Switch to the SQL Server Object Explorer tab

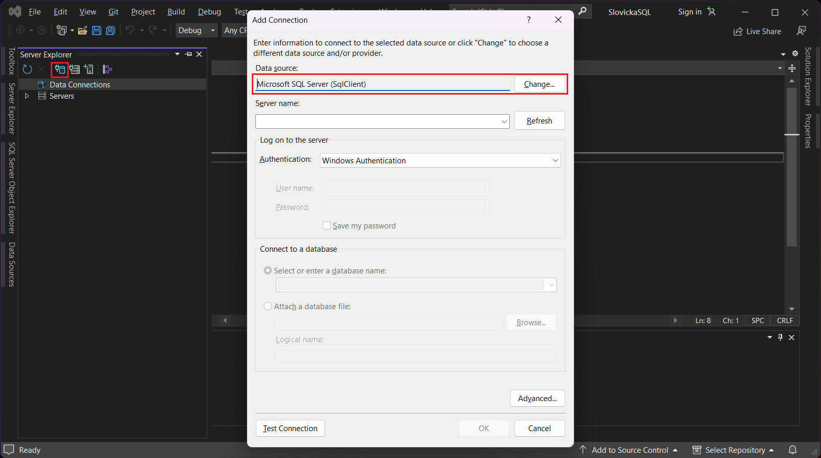point(12,188)
